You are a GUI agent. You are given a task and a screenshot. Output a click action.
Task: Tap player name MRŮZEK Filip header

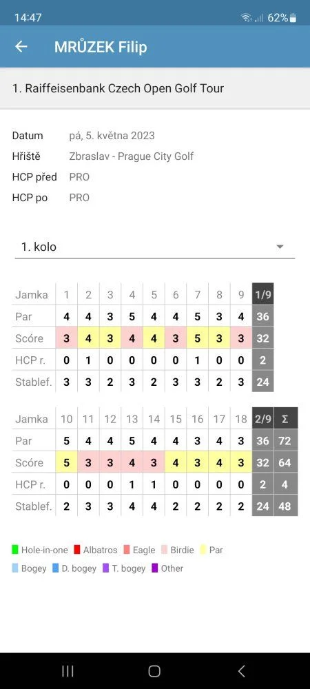101,47
